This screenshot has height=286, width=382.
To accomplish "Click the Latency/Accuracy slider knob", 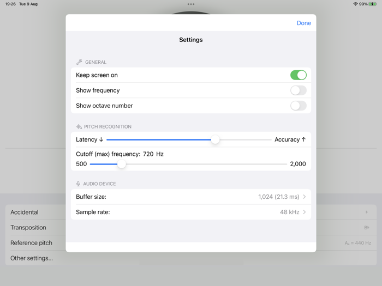I will click(215, 139).
